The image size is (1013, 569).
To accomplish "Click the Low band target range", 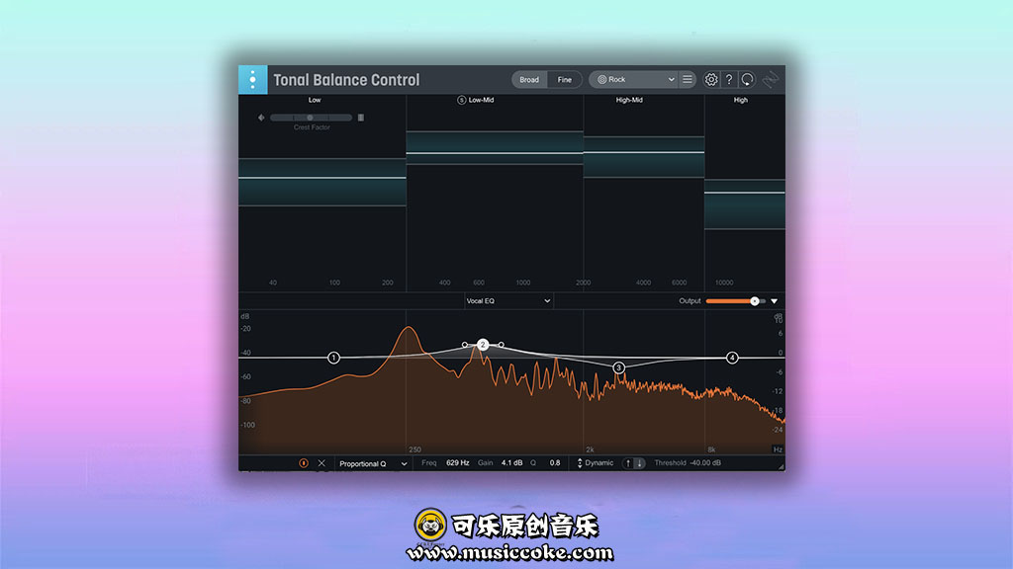I will coord(322,182).
